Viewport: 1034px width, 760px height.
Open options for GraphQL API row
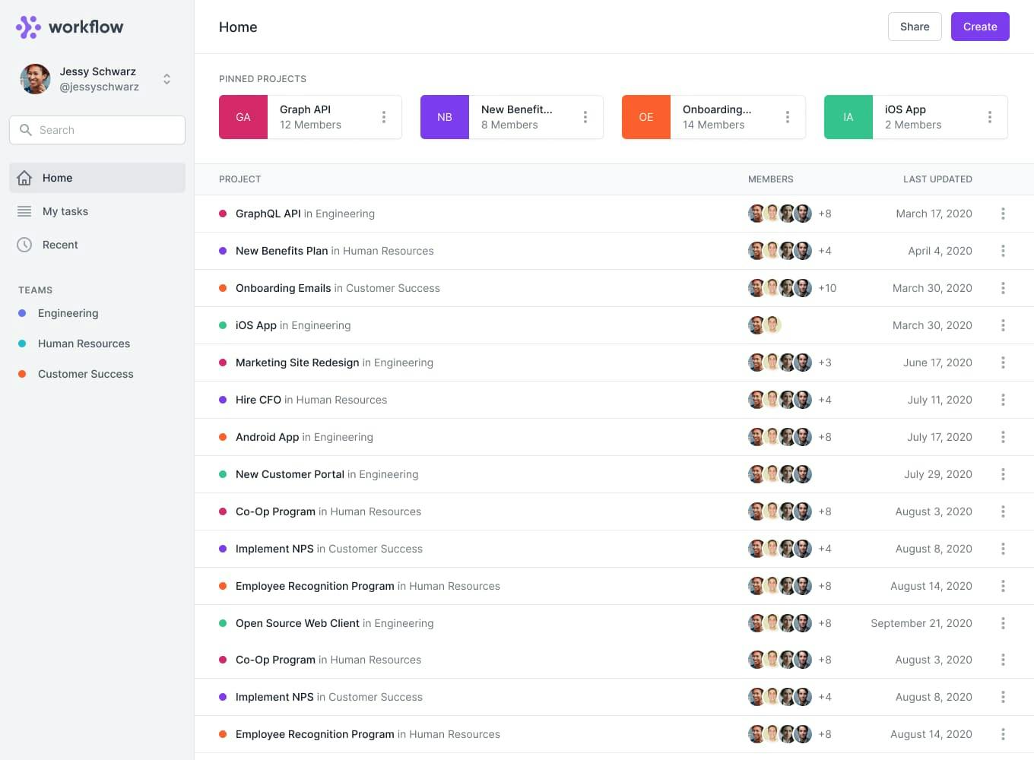coord(1003,214)
